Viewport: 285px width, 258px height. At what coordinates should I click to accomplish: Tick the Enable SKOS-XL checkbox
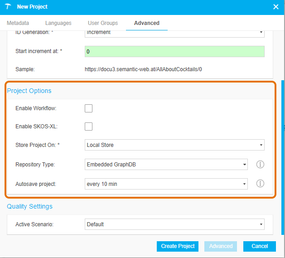(x=89, y=127)
